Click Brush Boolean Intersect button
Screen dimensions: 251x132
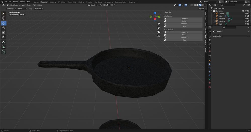click(x=183, y=37)
